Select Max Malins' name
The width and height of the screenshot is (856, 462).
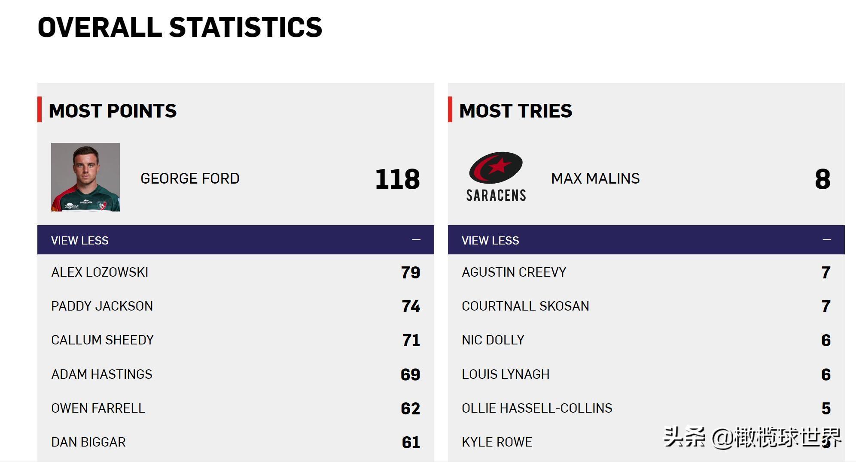595,178
